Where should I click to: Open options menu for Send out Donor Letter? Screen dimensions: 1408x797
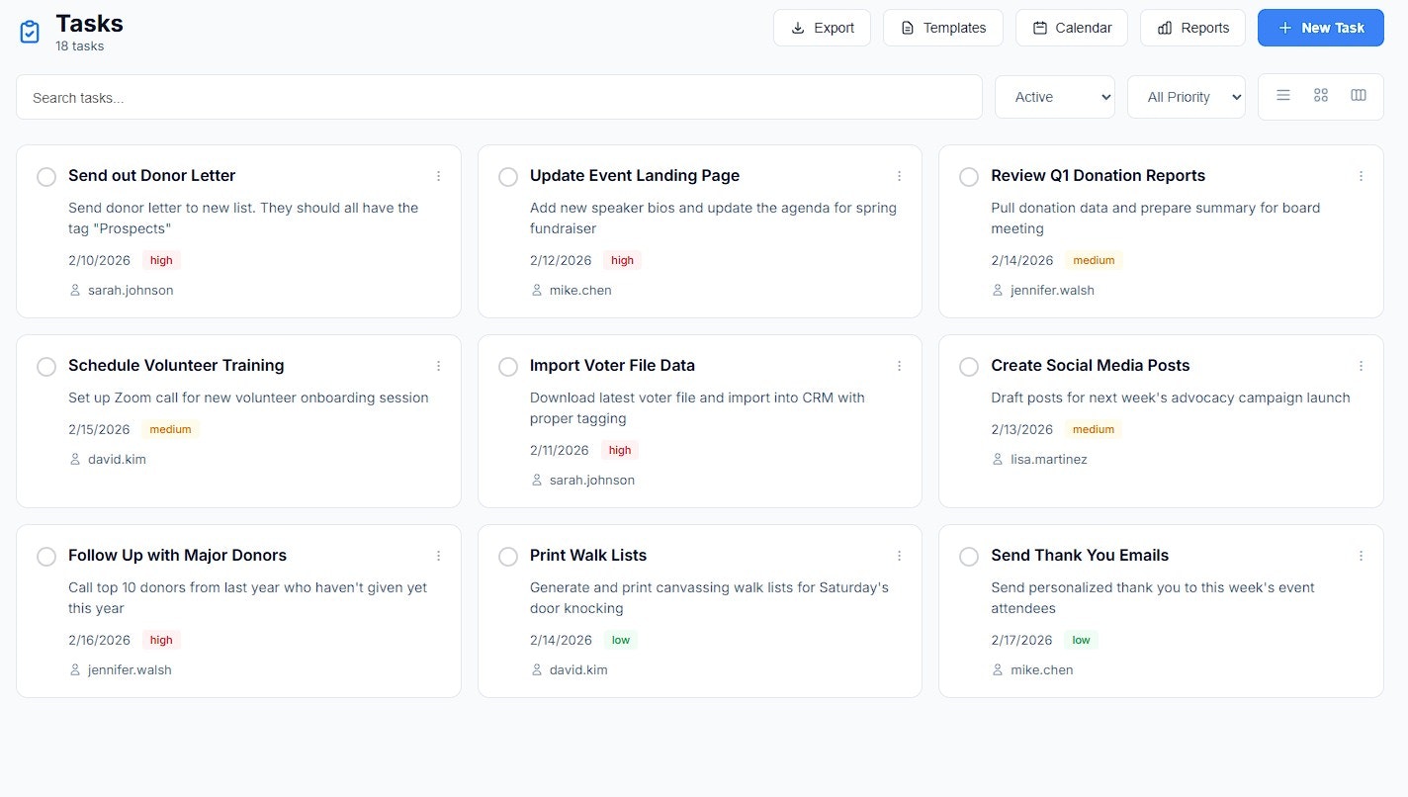(438, 176)
